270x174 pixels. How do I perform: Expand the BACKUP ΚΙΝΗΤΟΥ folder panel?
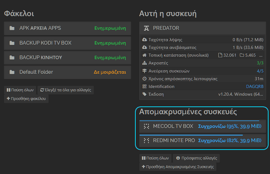(x=68, y=58)
